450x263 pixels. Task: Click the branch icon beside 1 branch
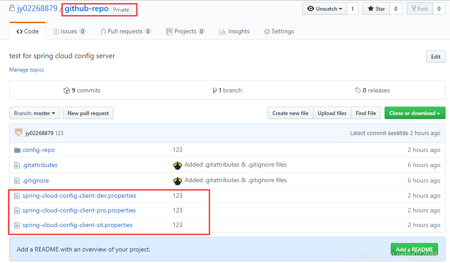point(215,91)
